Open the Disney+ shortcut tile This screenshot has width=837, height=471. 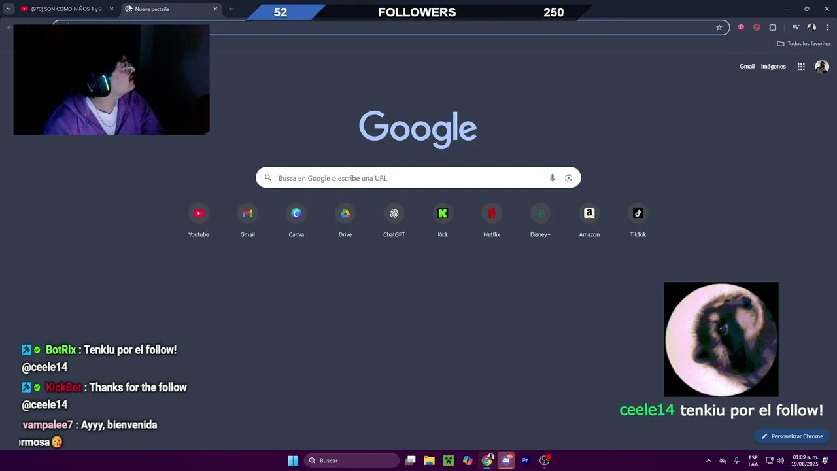[x=540, y=220]
